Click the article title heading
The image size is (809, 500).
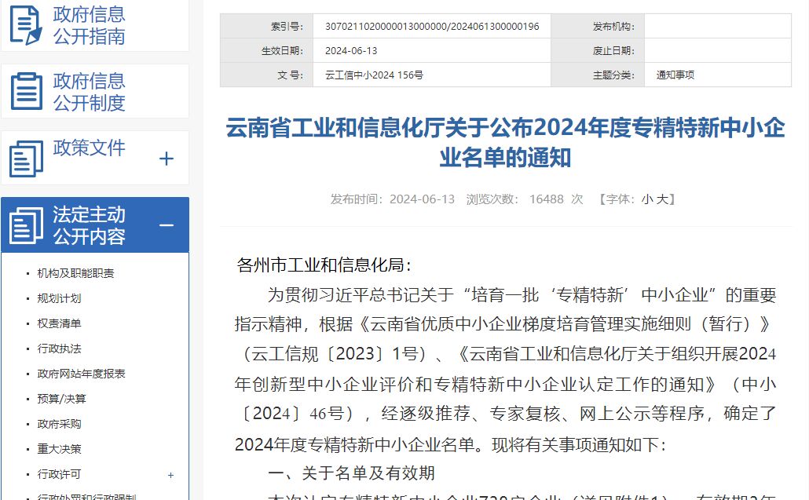[x=506, y=143]
